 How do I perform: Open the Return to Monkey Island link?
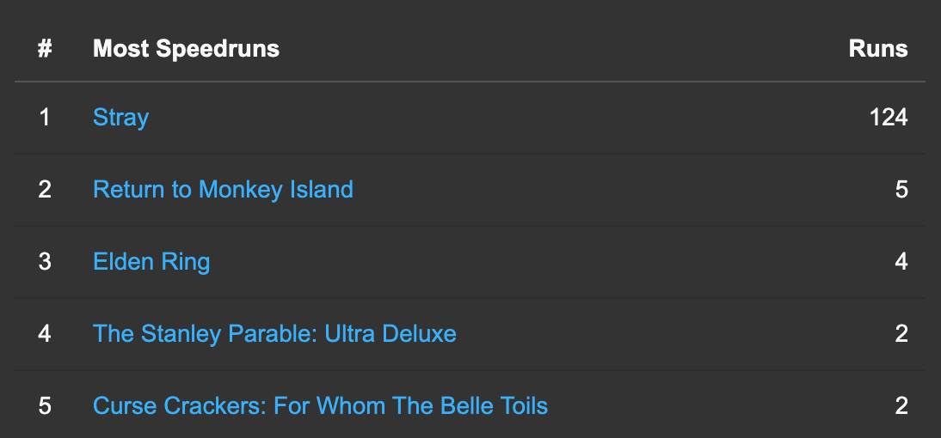pos(223,189)
